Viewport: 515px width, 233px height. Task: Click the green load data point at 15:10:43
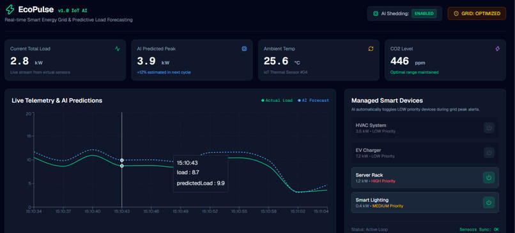122,166
